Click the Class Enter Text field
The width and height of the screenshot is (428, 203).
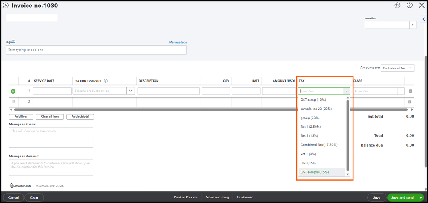click(375, 91)
